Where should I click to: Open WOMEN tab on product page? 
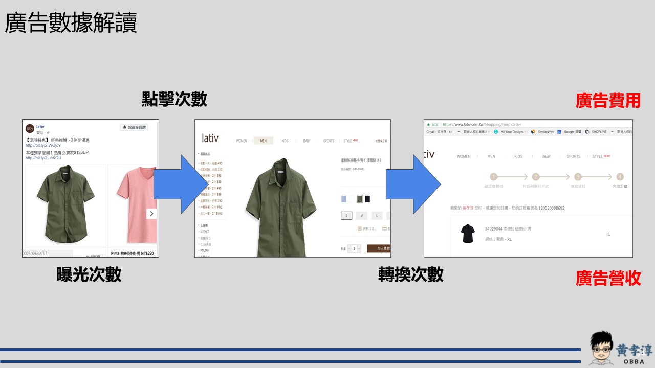(242, 141)
